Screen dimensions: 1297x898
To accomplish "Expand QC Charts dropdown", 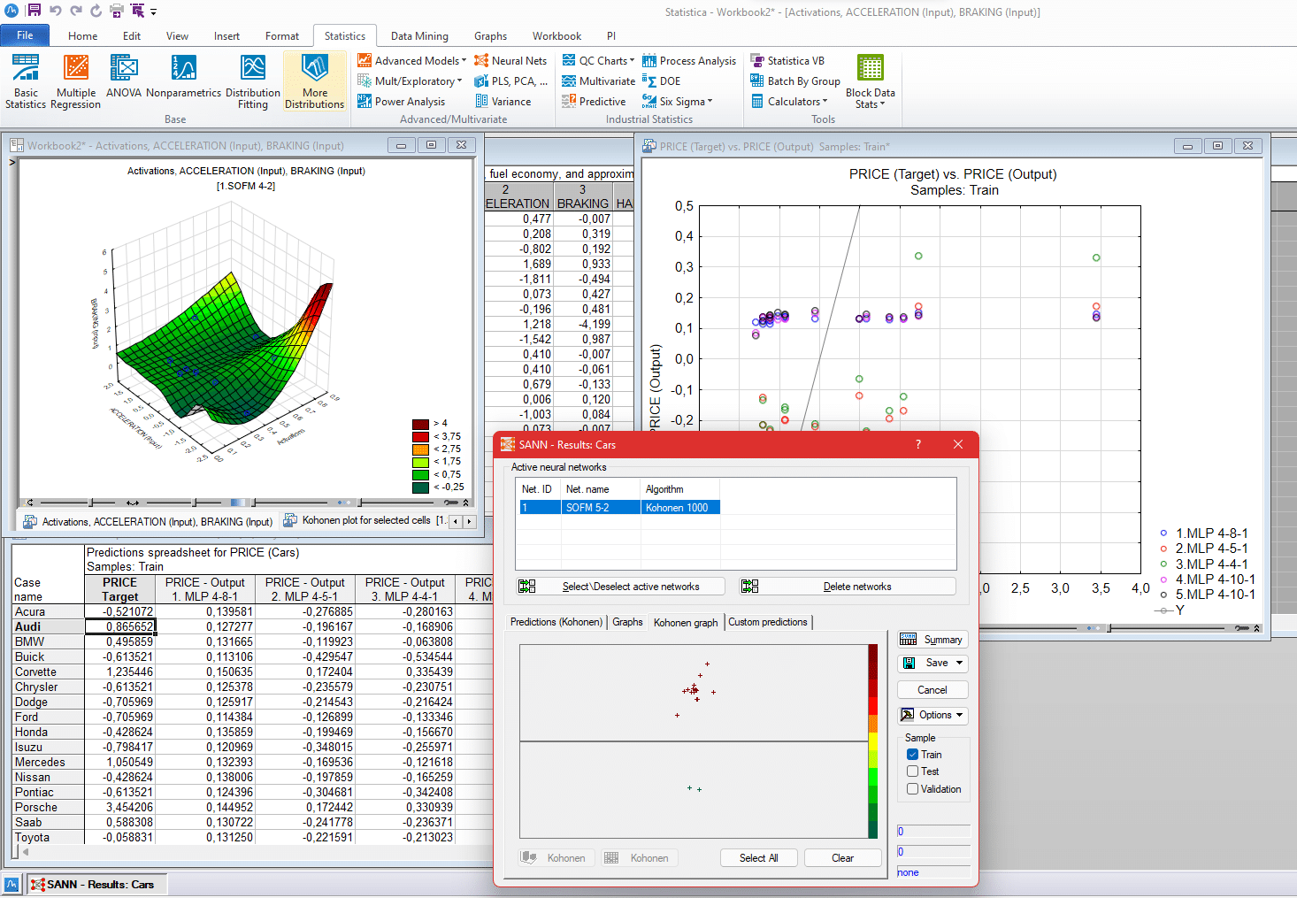I will (x=632, y=60).
